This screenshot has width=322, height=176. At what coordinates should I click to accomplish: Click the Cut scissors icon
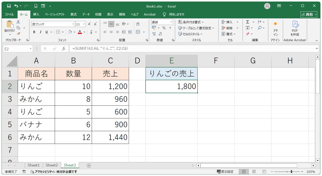point(18,22)
